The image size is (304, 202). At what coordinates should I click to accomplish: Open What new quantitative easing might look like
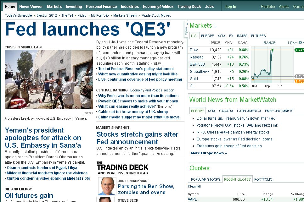pyautogui.click(x=138, y=74)
